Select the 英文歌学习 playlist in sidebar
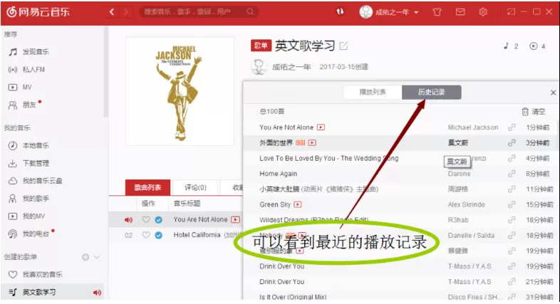This screenshot has width=560, height=304. (52, 292)
